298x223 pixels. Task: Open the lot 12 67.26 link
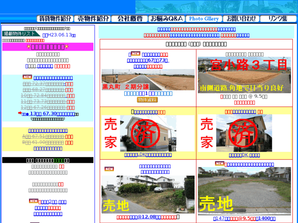(44, 108)
